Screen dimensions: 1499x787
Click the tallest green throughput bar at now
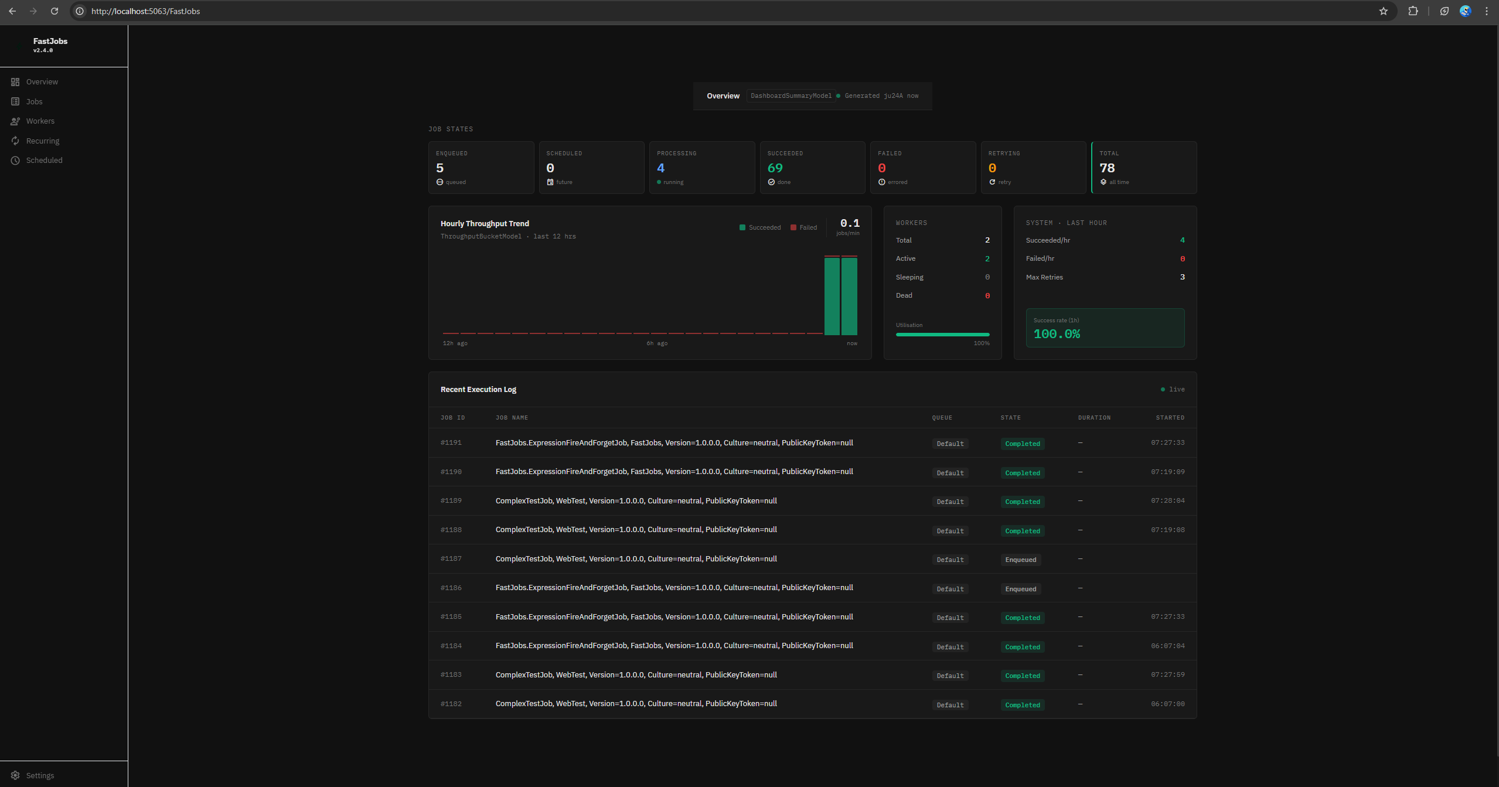tap(849, 295)
